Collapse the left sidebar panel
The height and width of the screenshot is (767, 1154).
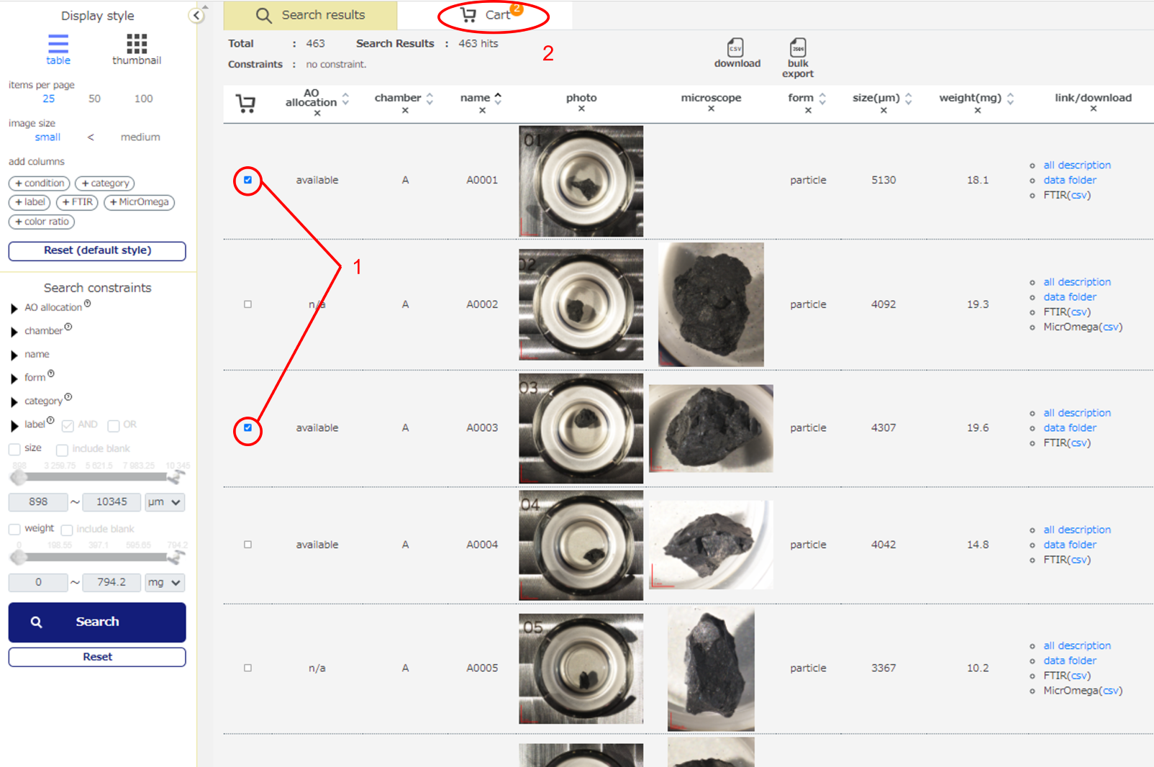pos(196,15)
